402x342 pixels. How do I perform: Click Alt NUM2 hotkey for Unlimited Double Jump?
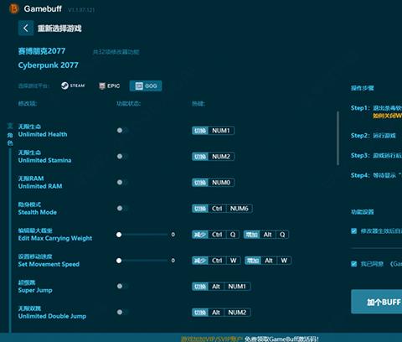[221, 313]
